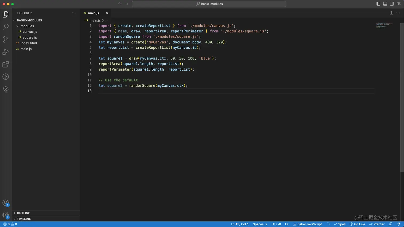The height and width of the screenshot is (227, 404).
Task: Click the editor vertical scrollbar
Action: click(402, 97)
